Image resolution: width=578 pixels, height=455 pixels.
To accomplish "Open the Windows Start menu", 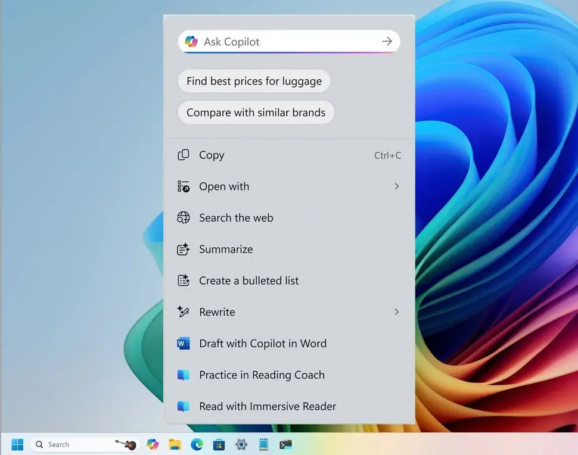I will [17, 445].
